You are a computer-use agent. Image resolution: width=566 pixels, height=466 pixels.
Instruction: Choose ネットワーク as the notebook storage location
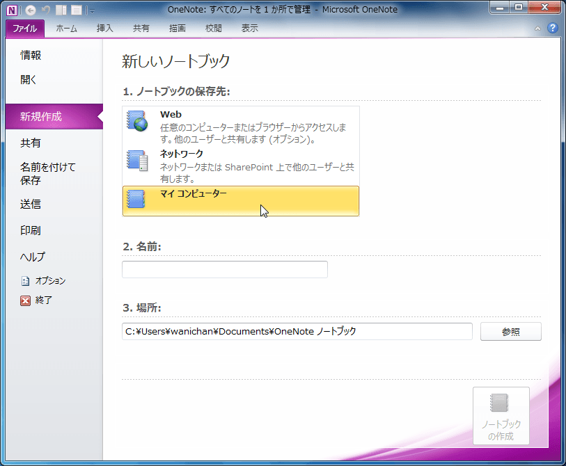(x=241, y=166)
